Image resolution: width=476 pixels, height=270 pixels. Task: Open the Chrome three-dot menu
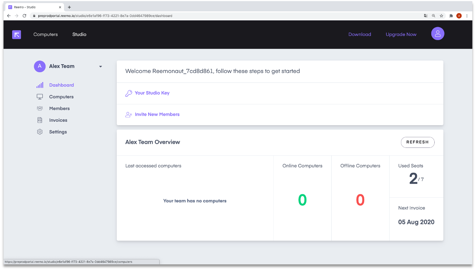click(467, 16)
